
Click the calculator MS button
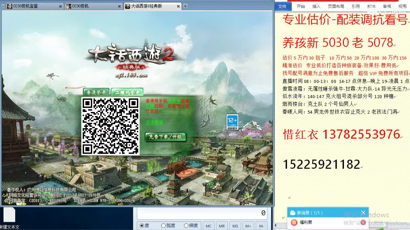pyautogui.click(x=235, y=226)
